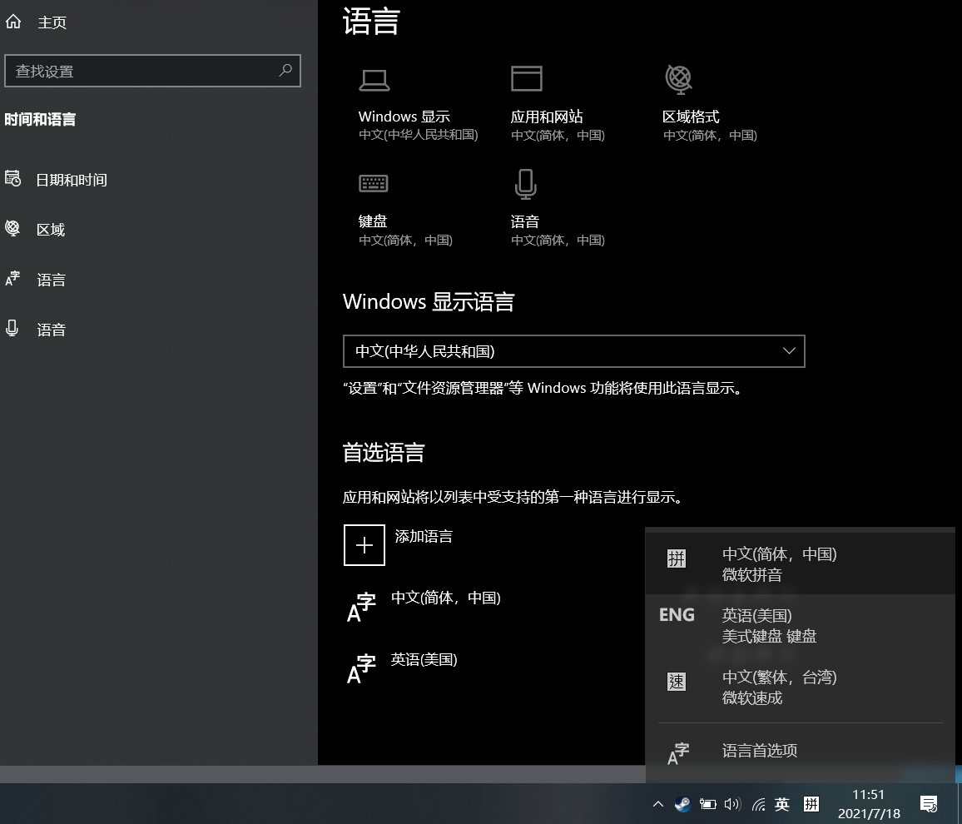Image resolution: width=962 pixels, height=824 pixels.
Task: Toggle the 英 IME mode indicator
Action: pyautogui.click(x=782, y=804)
